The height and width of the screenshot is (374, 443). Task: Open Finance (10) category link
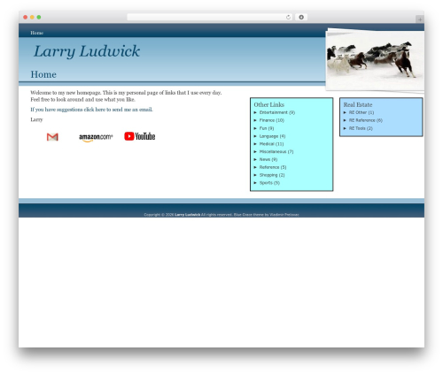coord(272,120)
